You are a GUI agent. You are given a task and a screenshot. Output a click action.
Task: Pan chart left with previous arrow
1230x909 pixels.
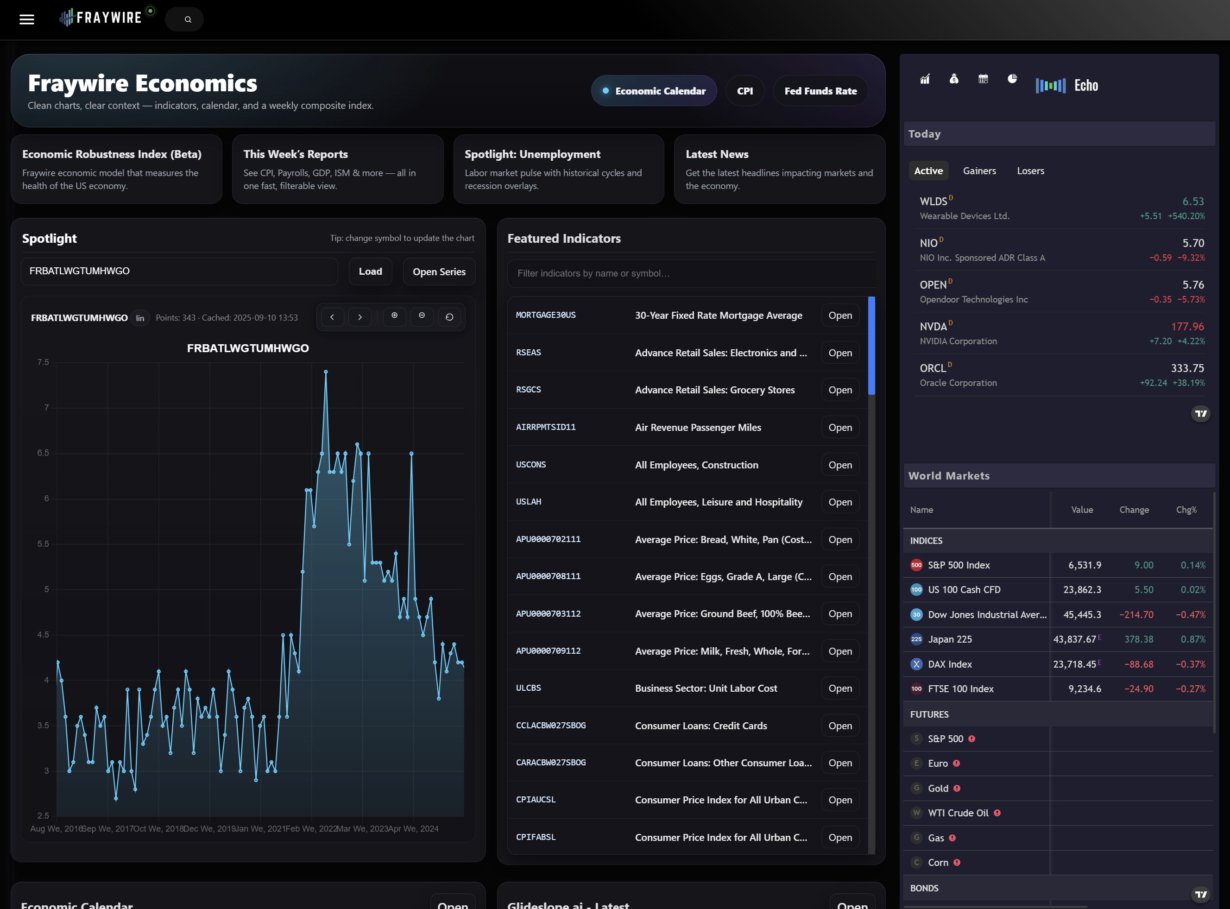click(x=332, y=317)
